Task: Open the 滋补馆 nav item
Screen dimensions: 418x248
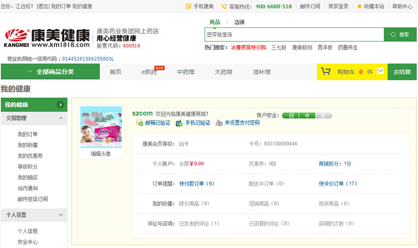Action: 262,72
